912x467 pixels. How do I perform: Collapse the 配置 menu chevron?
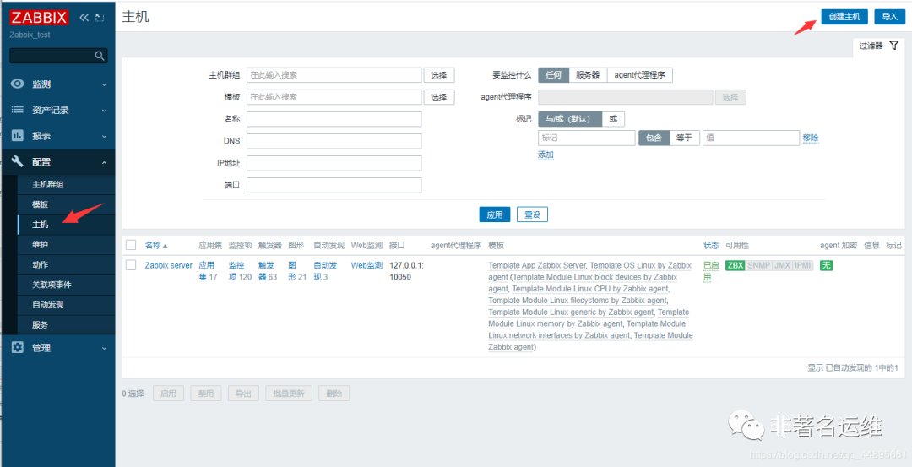tap(104, 163)
